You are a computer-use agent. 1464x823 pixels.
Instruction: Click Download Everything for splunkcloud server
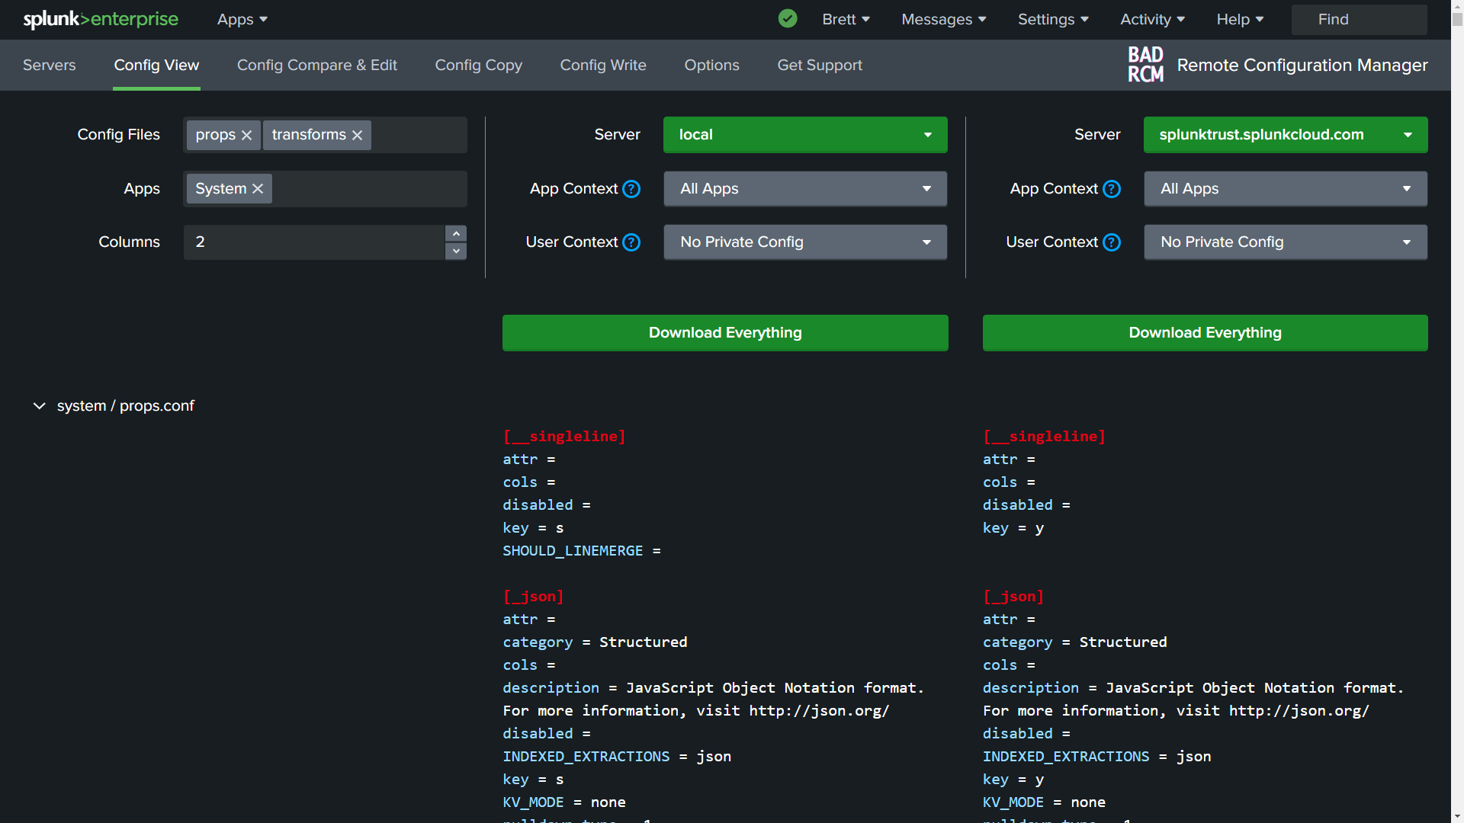pos(1206,333)
